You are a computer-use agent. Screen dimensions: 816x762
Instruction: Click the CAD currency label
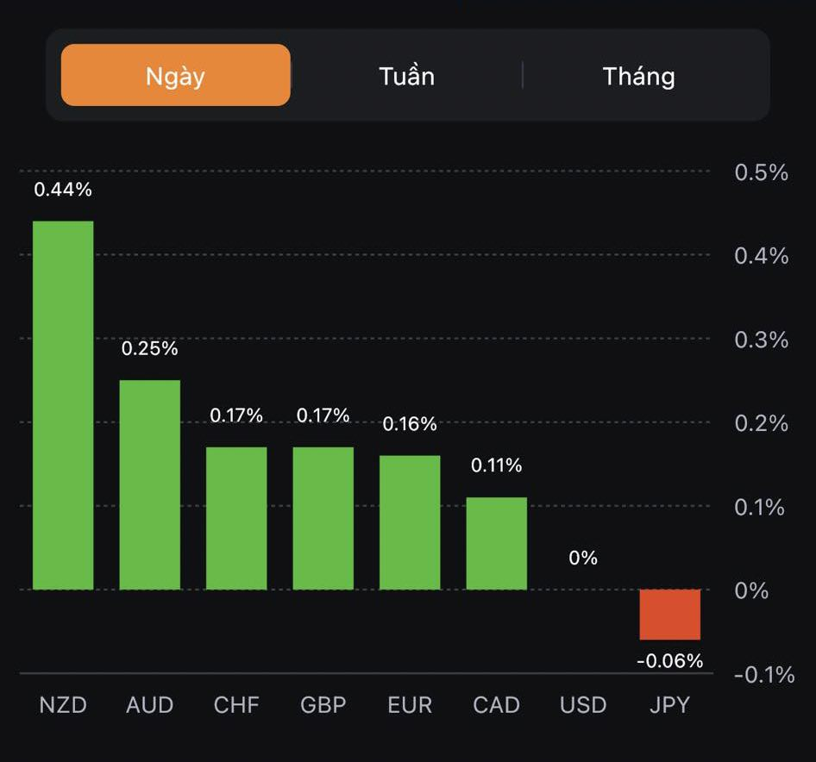pyautogui.click(x=497, y=705)
